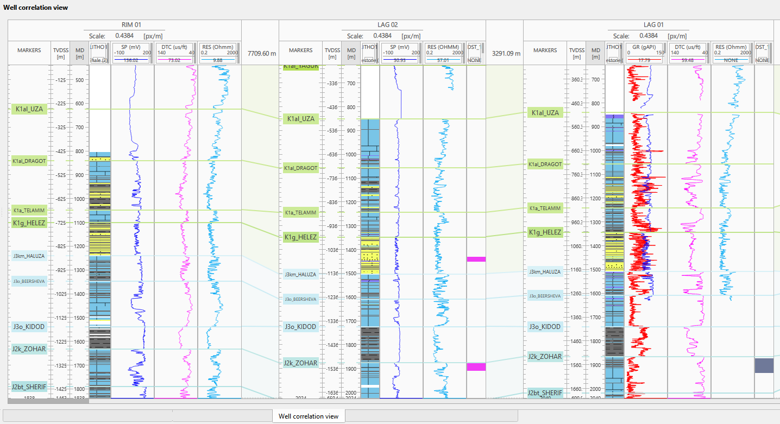Select the LITHO1 lithology track header in LAG 02

[x=370, y=51]
